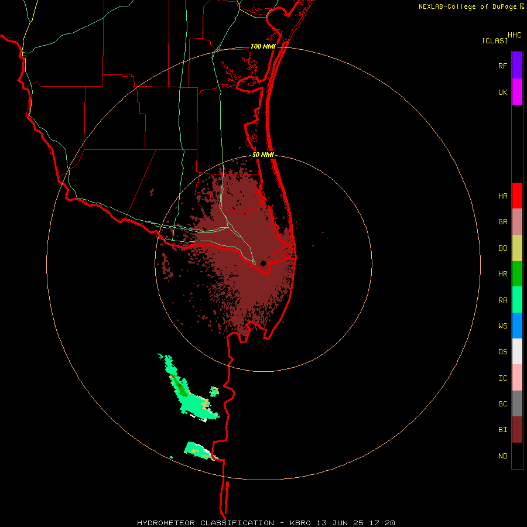Image resolution: width=527 pixels, height=527 pixels.
Task: Click the light green RA legend swatch
Action: [517, 300]
